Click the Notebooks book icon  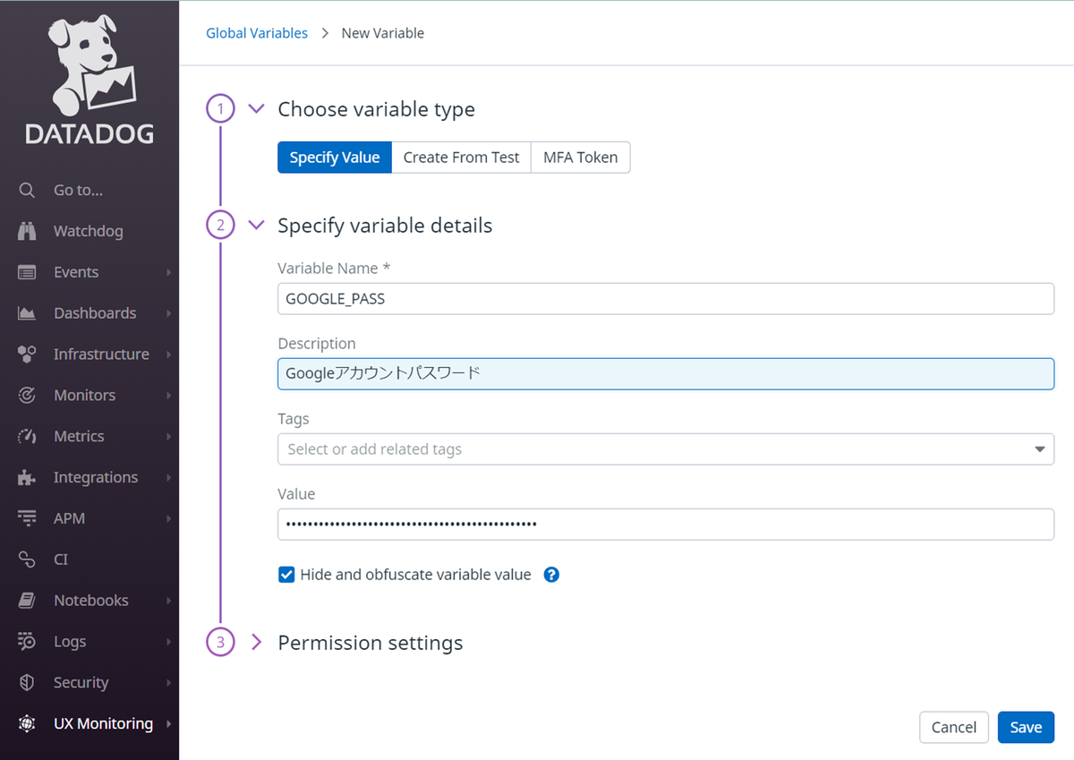(x=27, y=601)
